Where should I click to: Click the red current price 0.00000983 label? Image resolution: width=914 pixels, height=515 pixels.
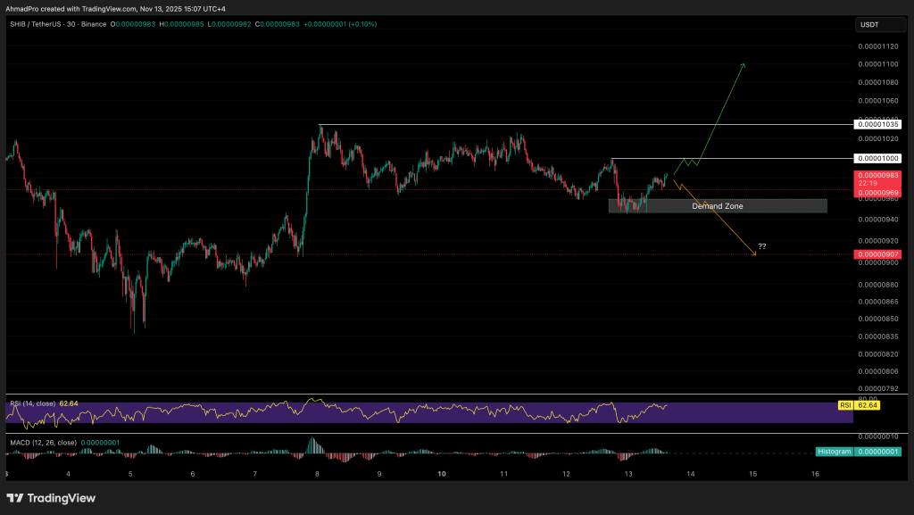point(879,175)
